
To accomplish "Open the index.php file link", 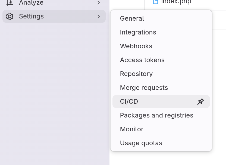I will (176, 2).
